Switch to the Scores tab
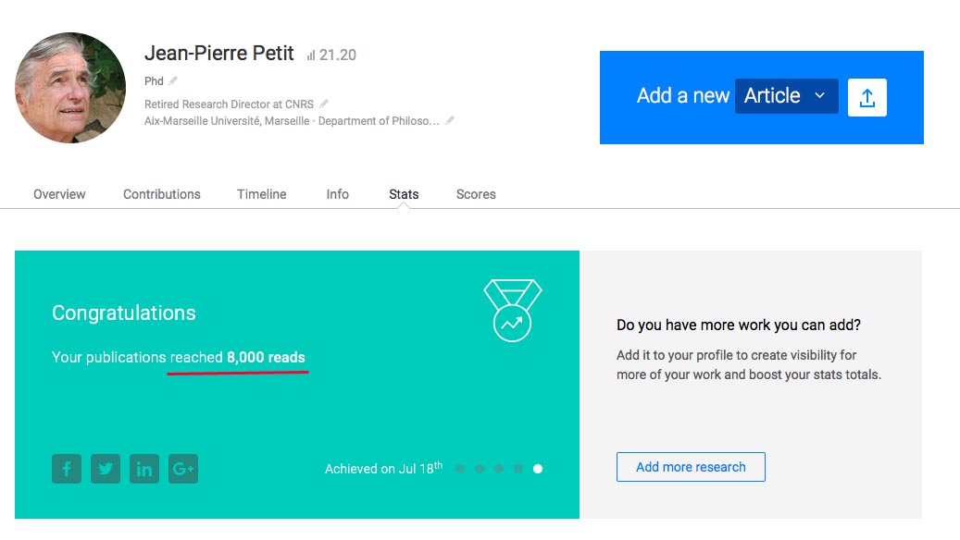The height and width of the screenshot is (540, 960). point(476,194)
